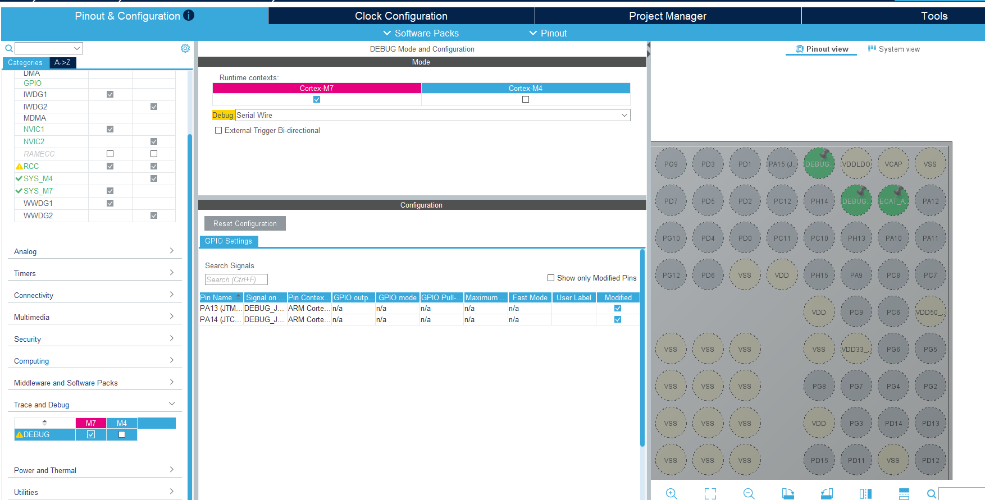The image size is (985, 500).
Task: Open RCC peripheral in list
Action: point(31,166)
